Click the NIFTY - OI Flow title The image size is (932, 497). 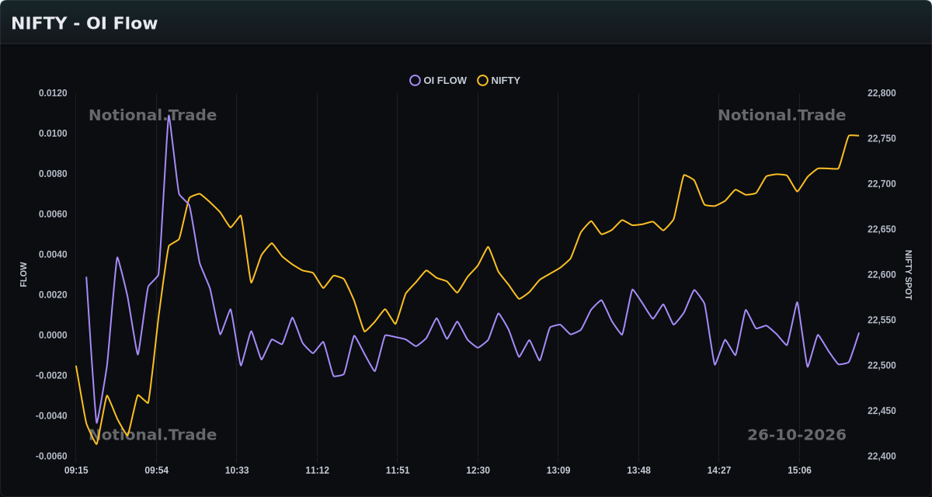[84, 23]
